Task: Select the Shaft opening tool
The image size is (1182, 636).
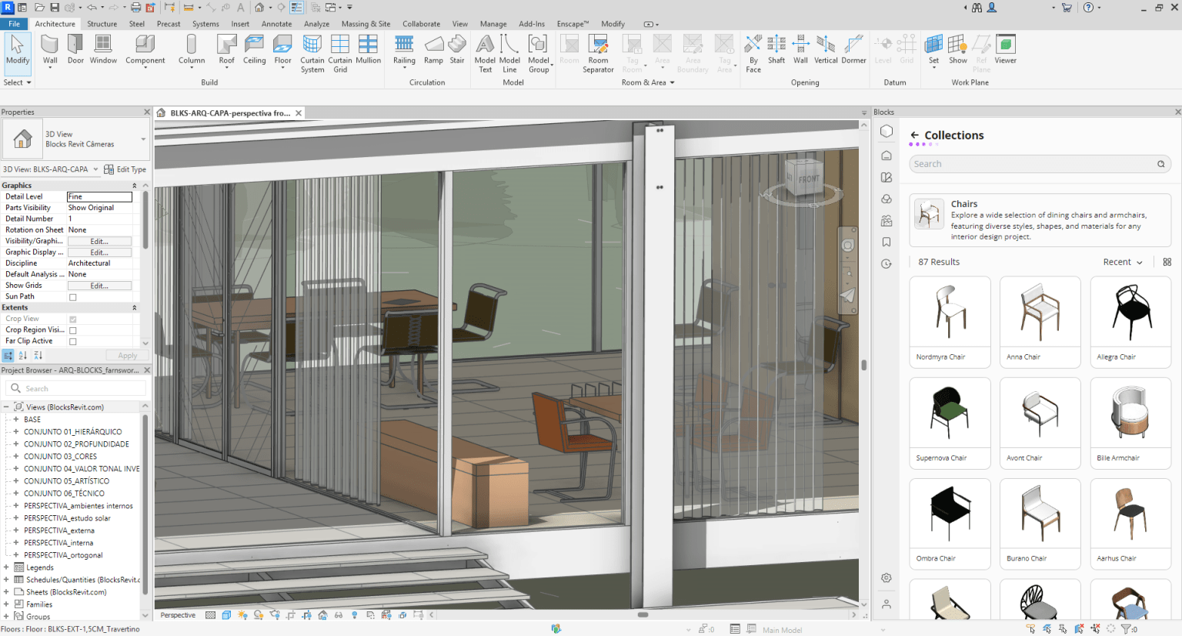Action: 776,49
